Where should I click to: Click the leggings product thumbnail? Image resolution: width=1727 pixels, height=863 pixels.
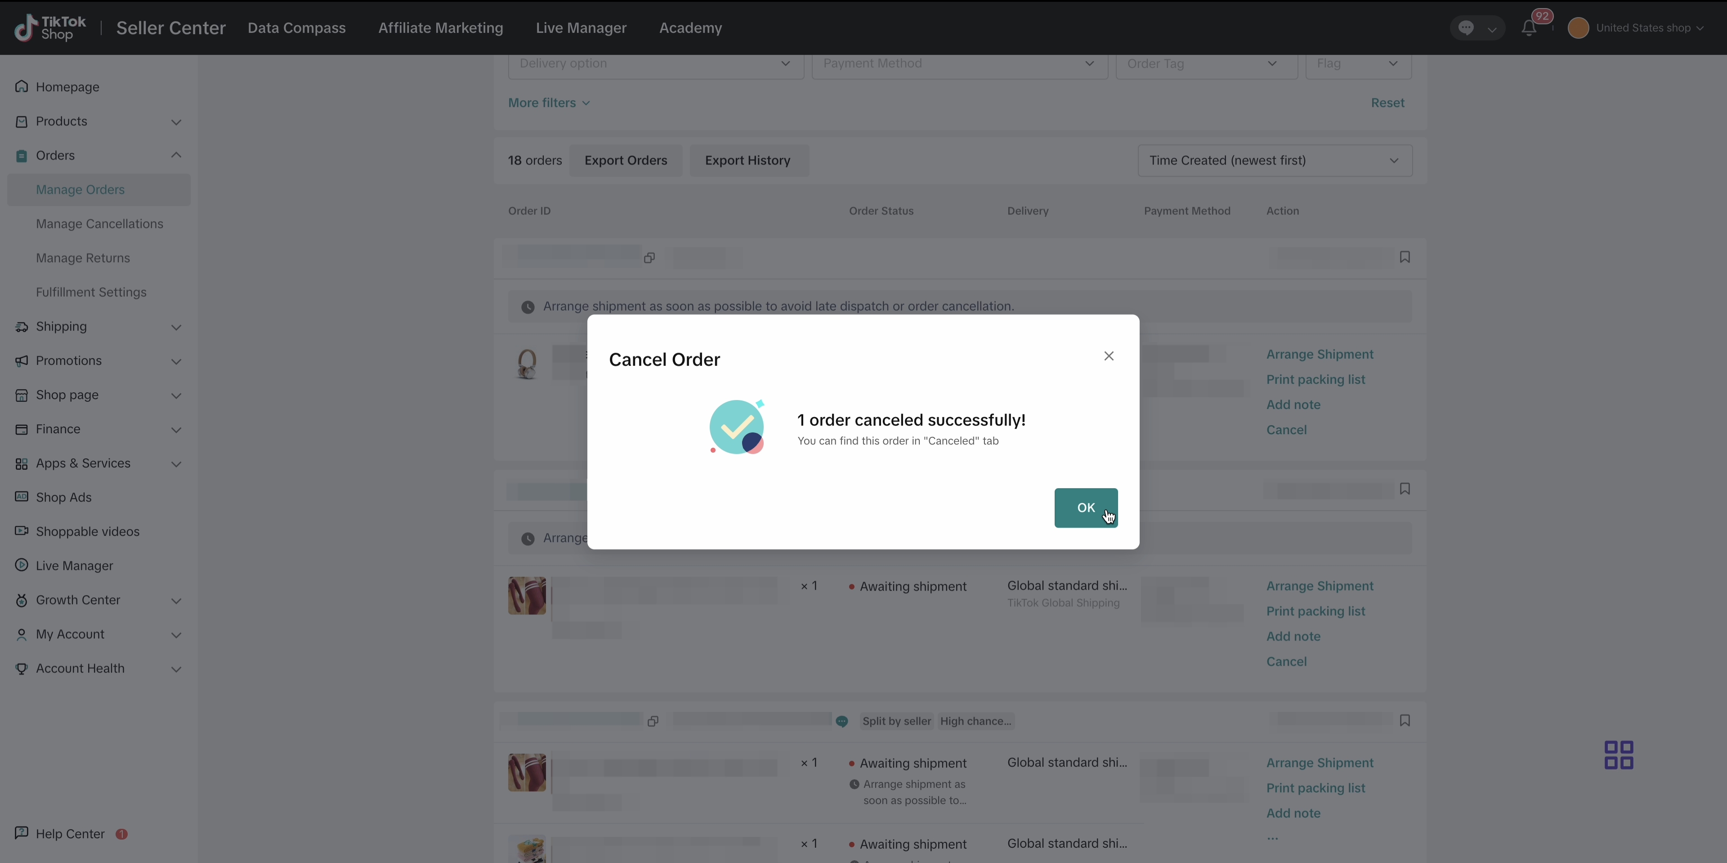click(527, 596)
